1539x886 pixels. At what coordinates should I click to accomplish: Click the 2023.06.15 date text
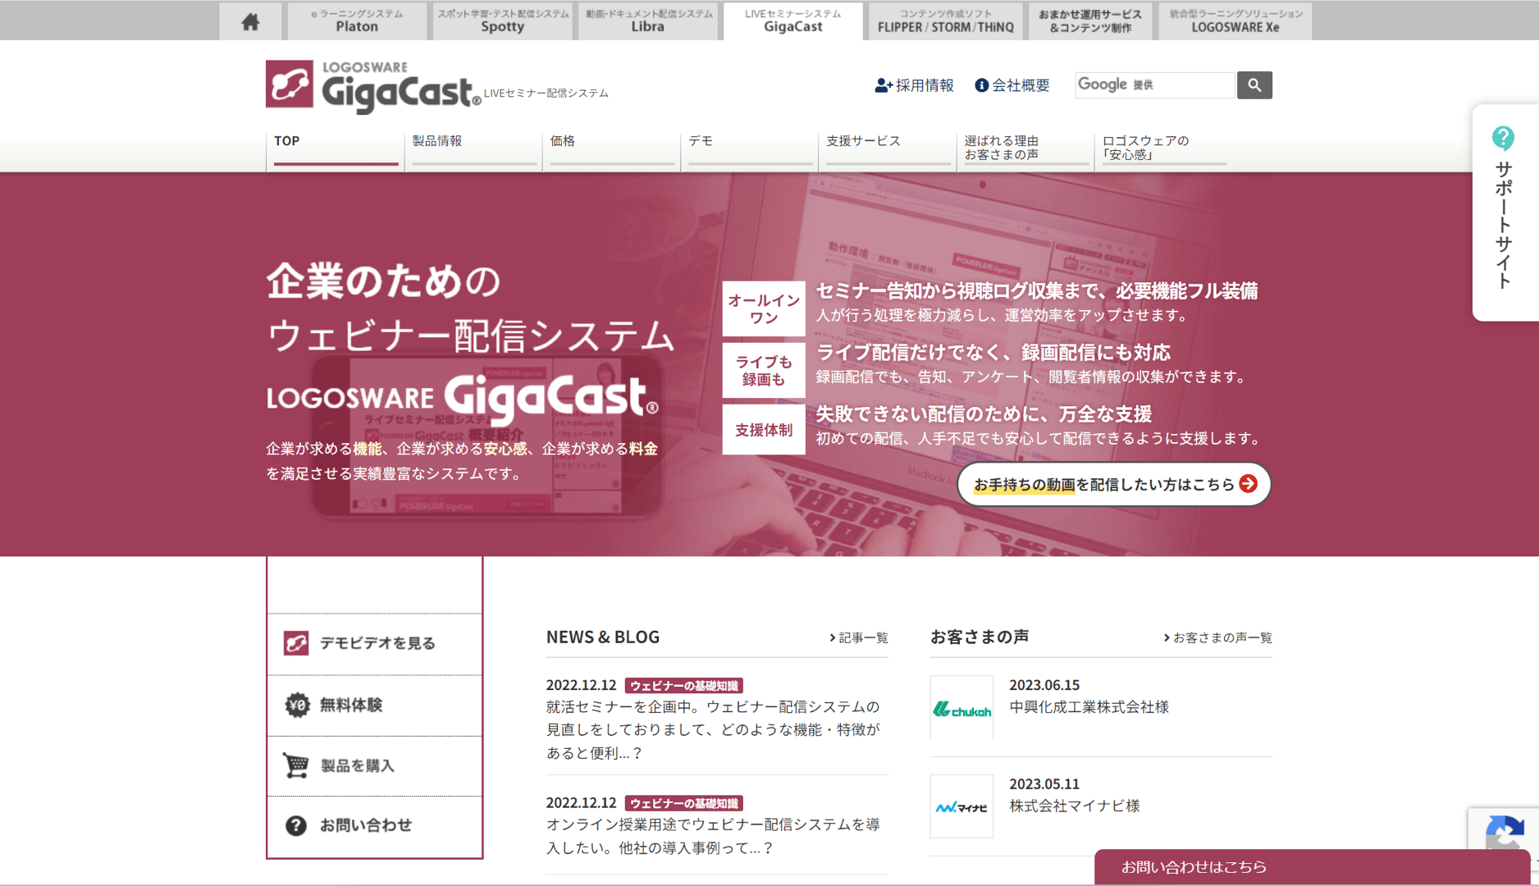point(1044,685)
